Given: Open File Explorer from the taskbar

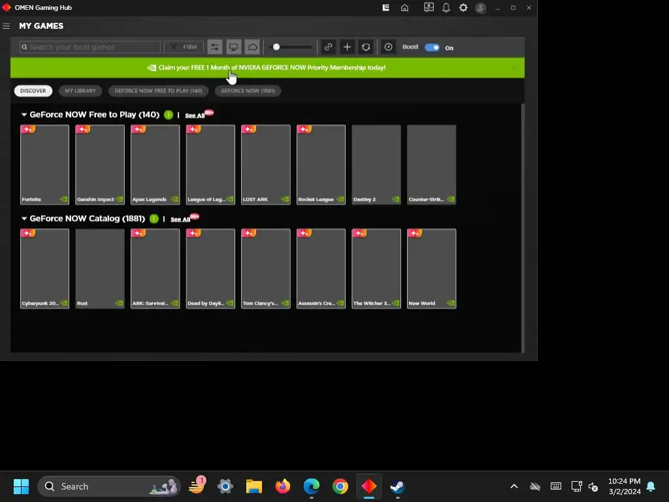Looking at the screenshot, I should pos(254,486).
